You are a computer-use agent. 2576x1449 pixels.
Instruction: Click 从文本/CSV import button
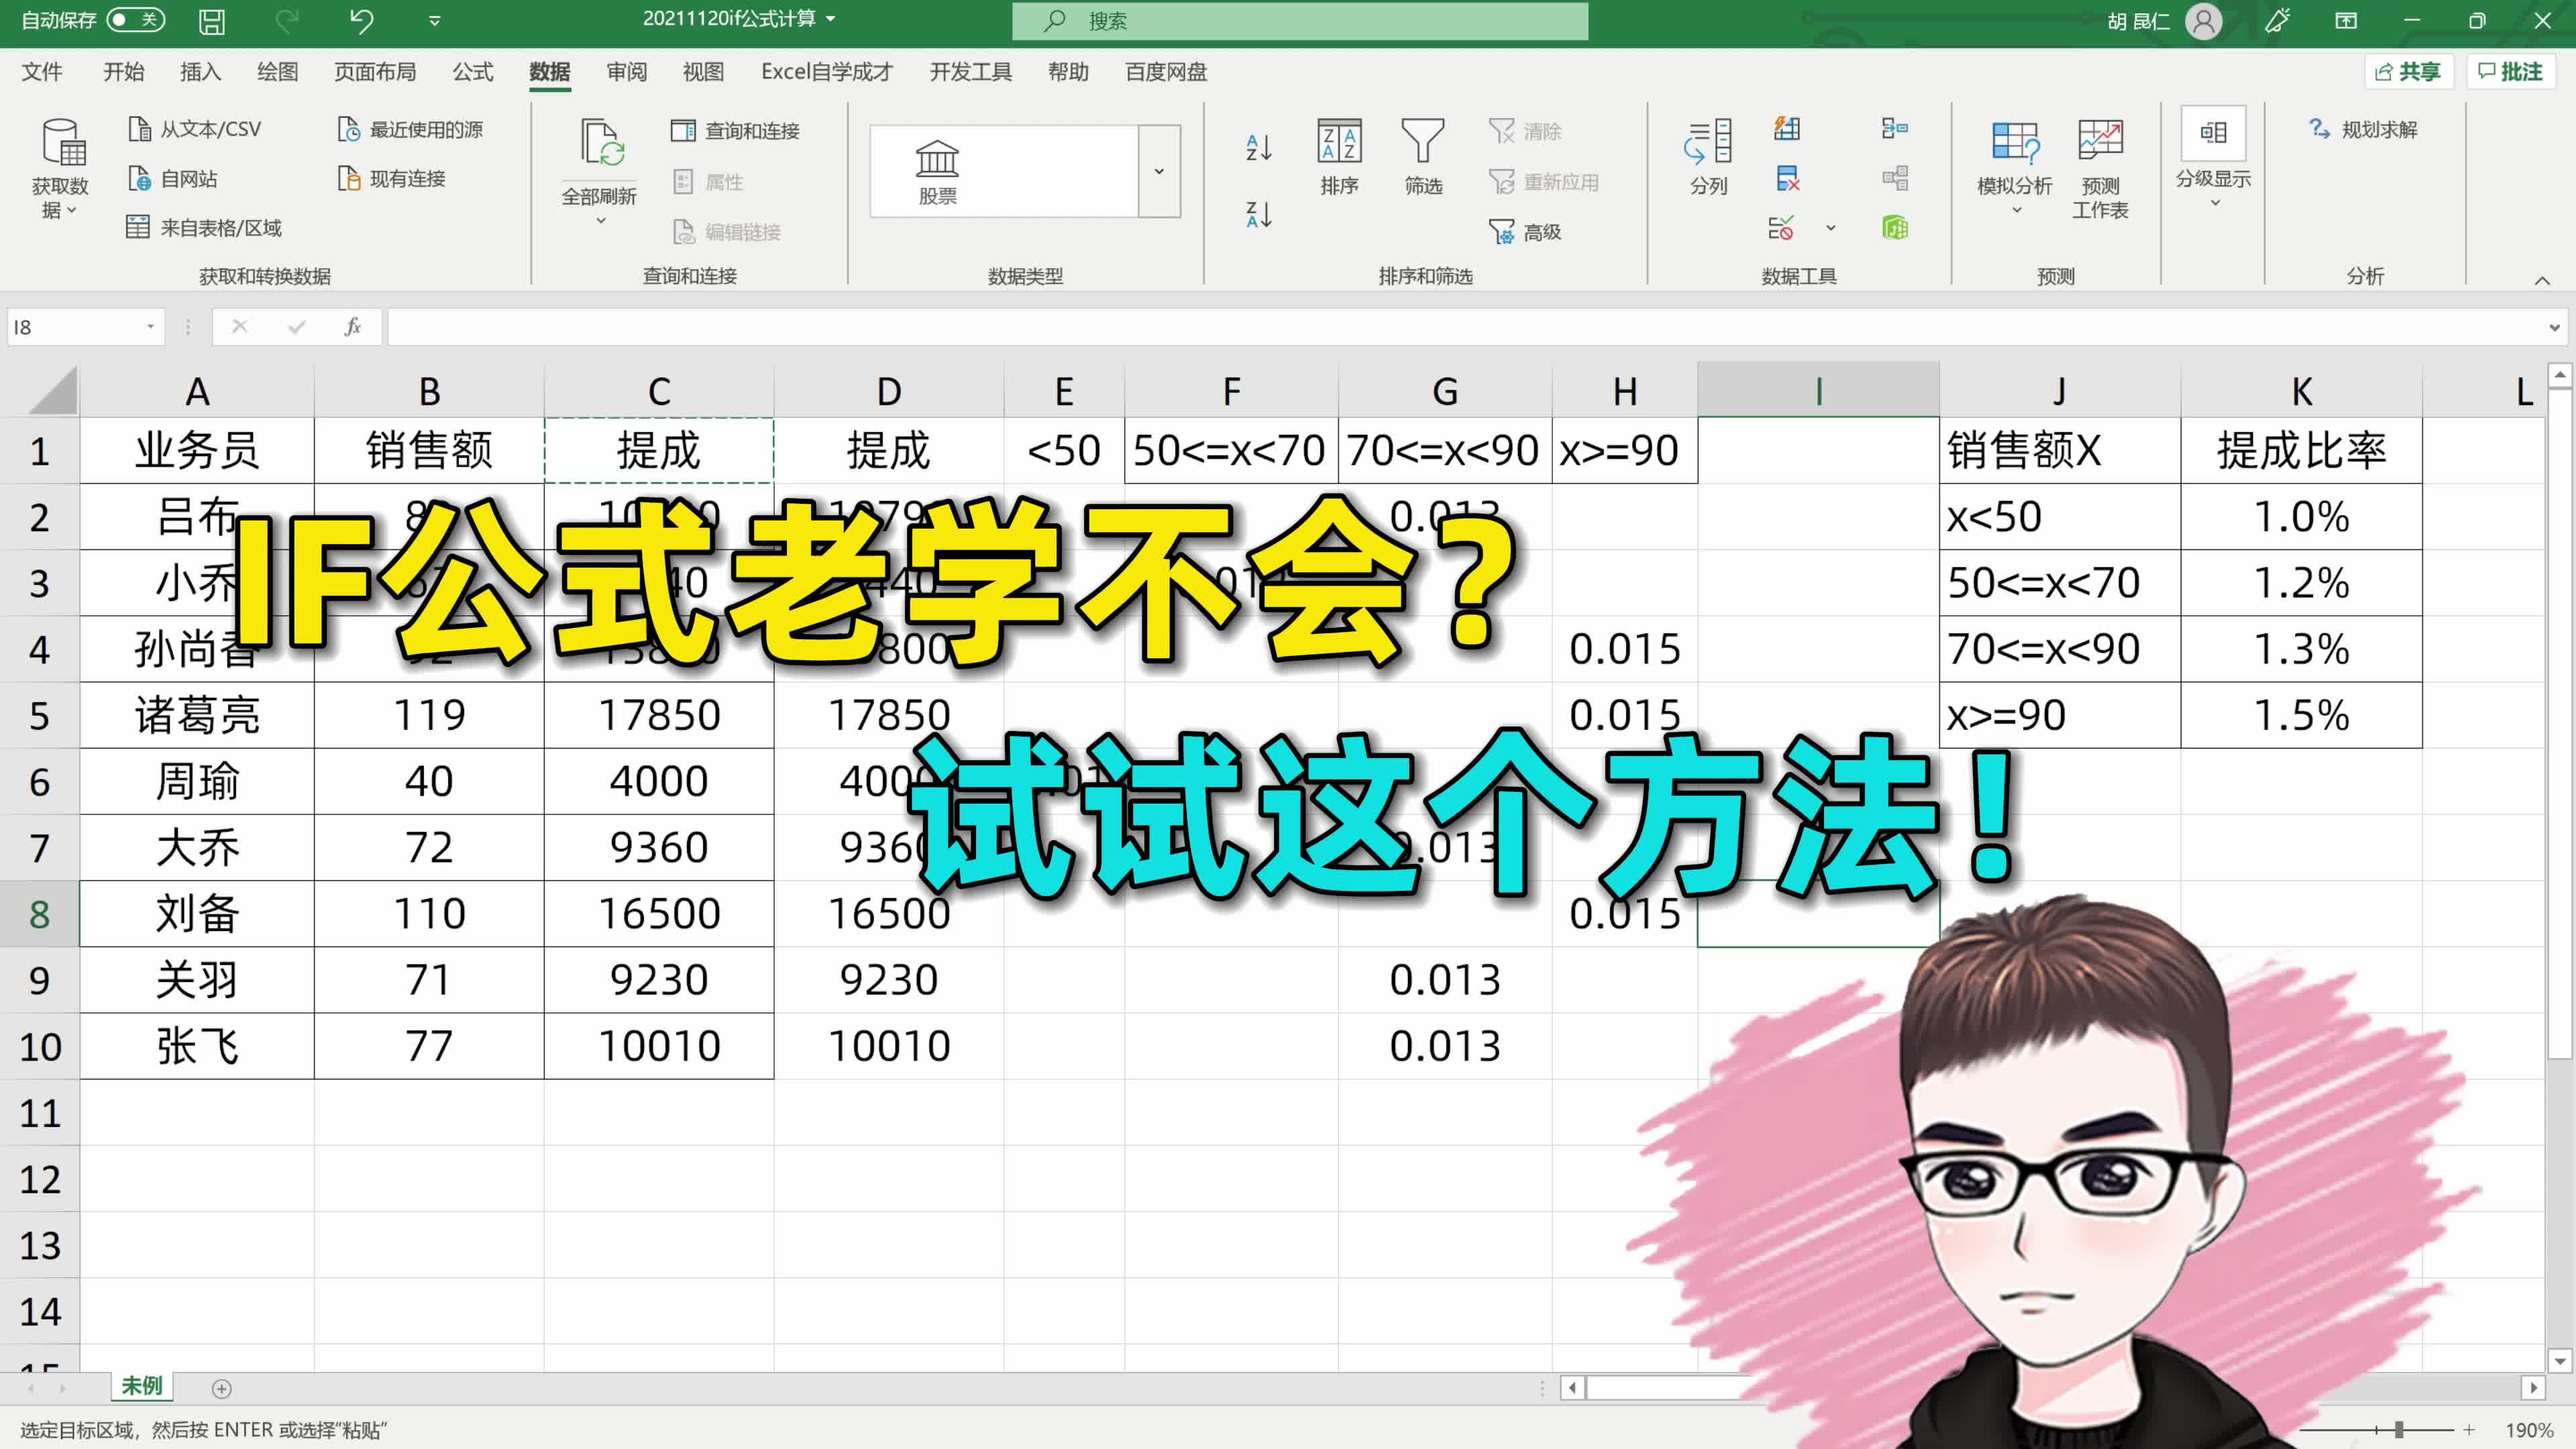[x=196, y=129]
